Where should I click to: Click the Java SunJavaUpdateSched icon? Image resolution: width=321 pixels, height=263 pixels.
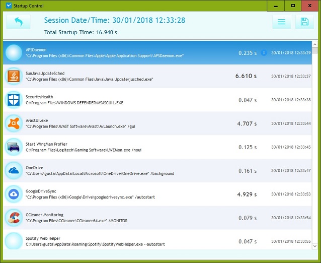pyautogui.click(x=14, y=76)
